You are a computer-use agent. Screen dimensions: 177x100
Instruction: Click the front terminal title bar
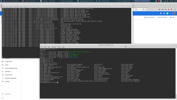pos(106,45)
